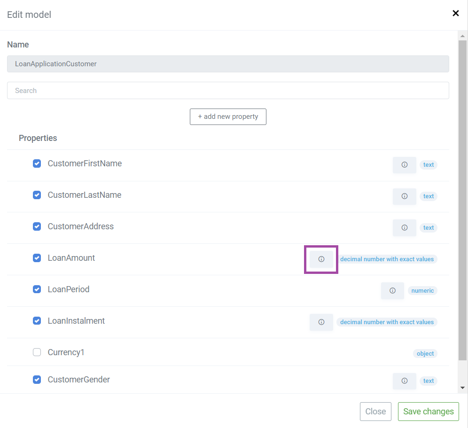Toggle the CustomerGender checkbox
The height and width of the screenshot is (428, 468).
(37, 380)
